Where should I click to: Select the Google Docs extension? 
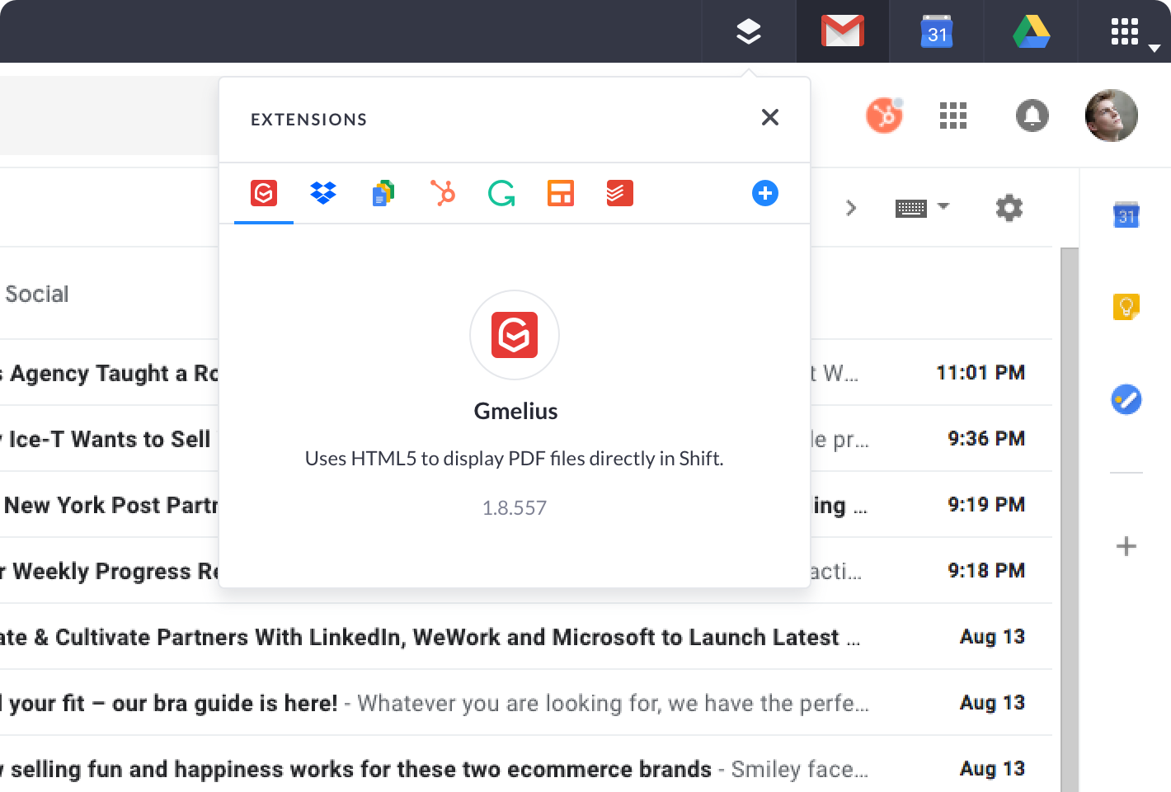[382, 193]
